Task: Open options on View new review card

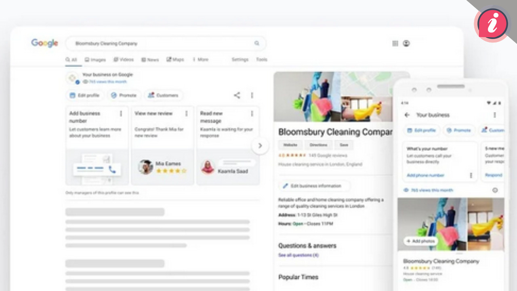Action: click(186, 114)
